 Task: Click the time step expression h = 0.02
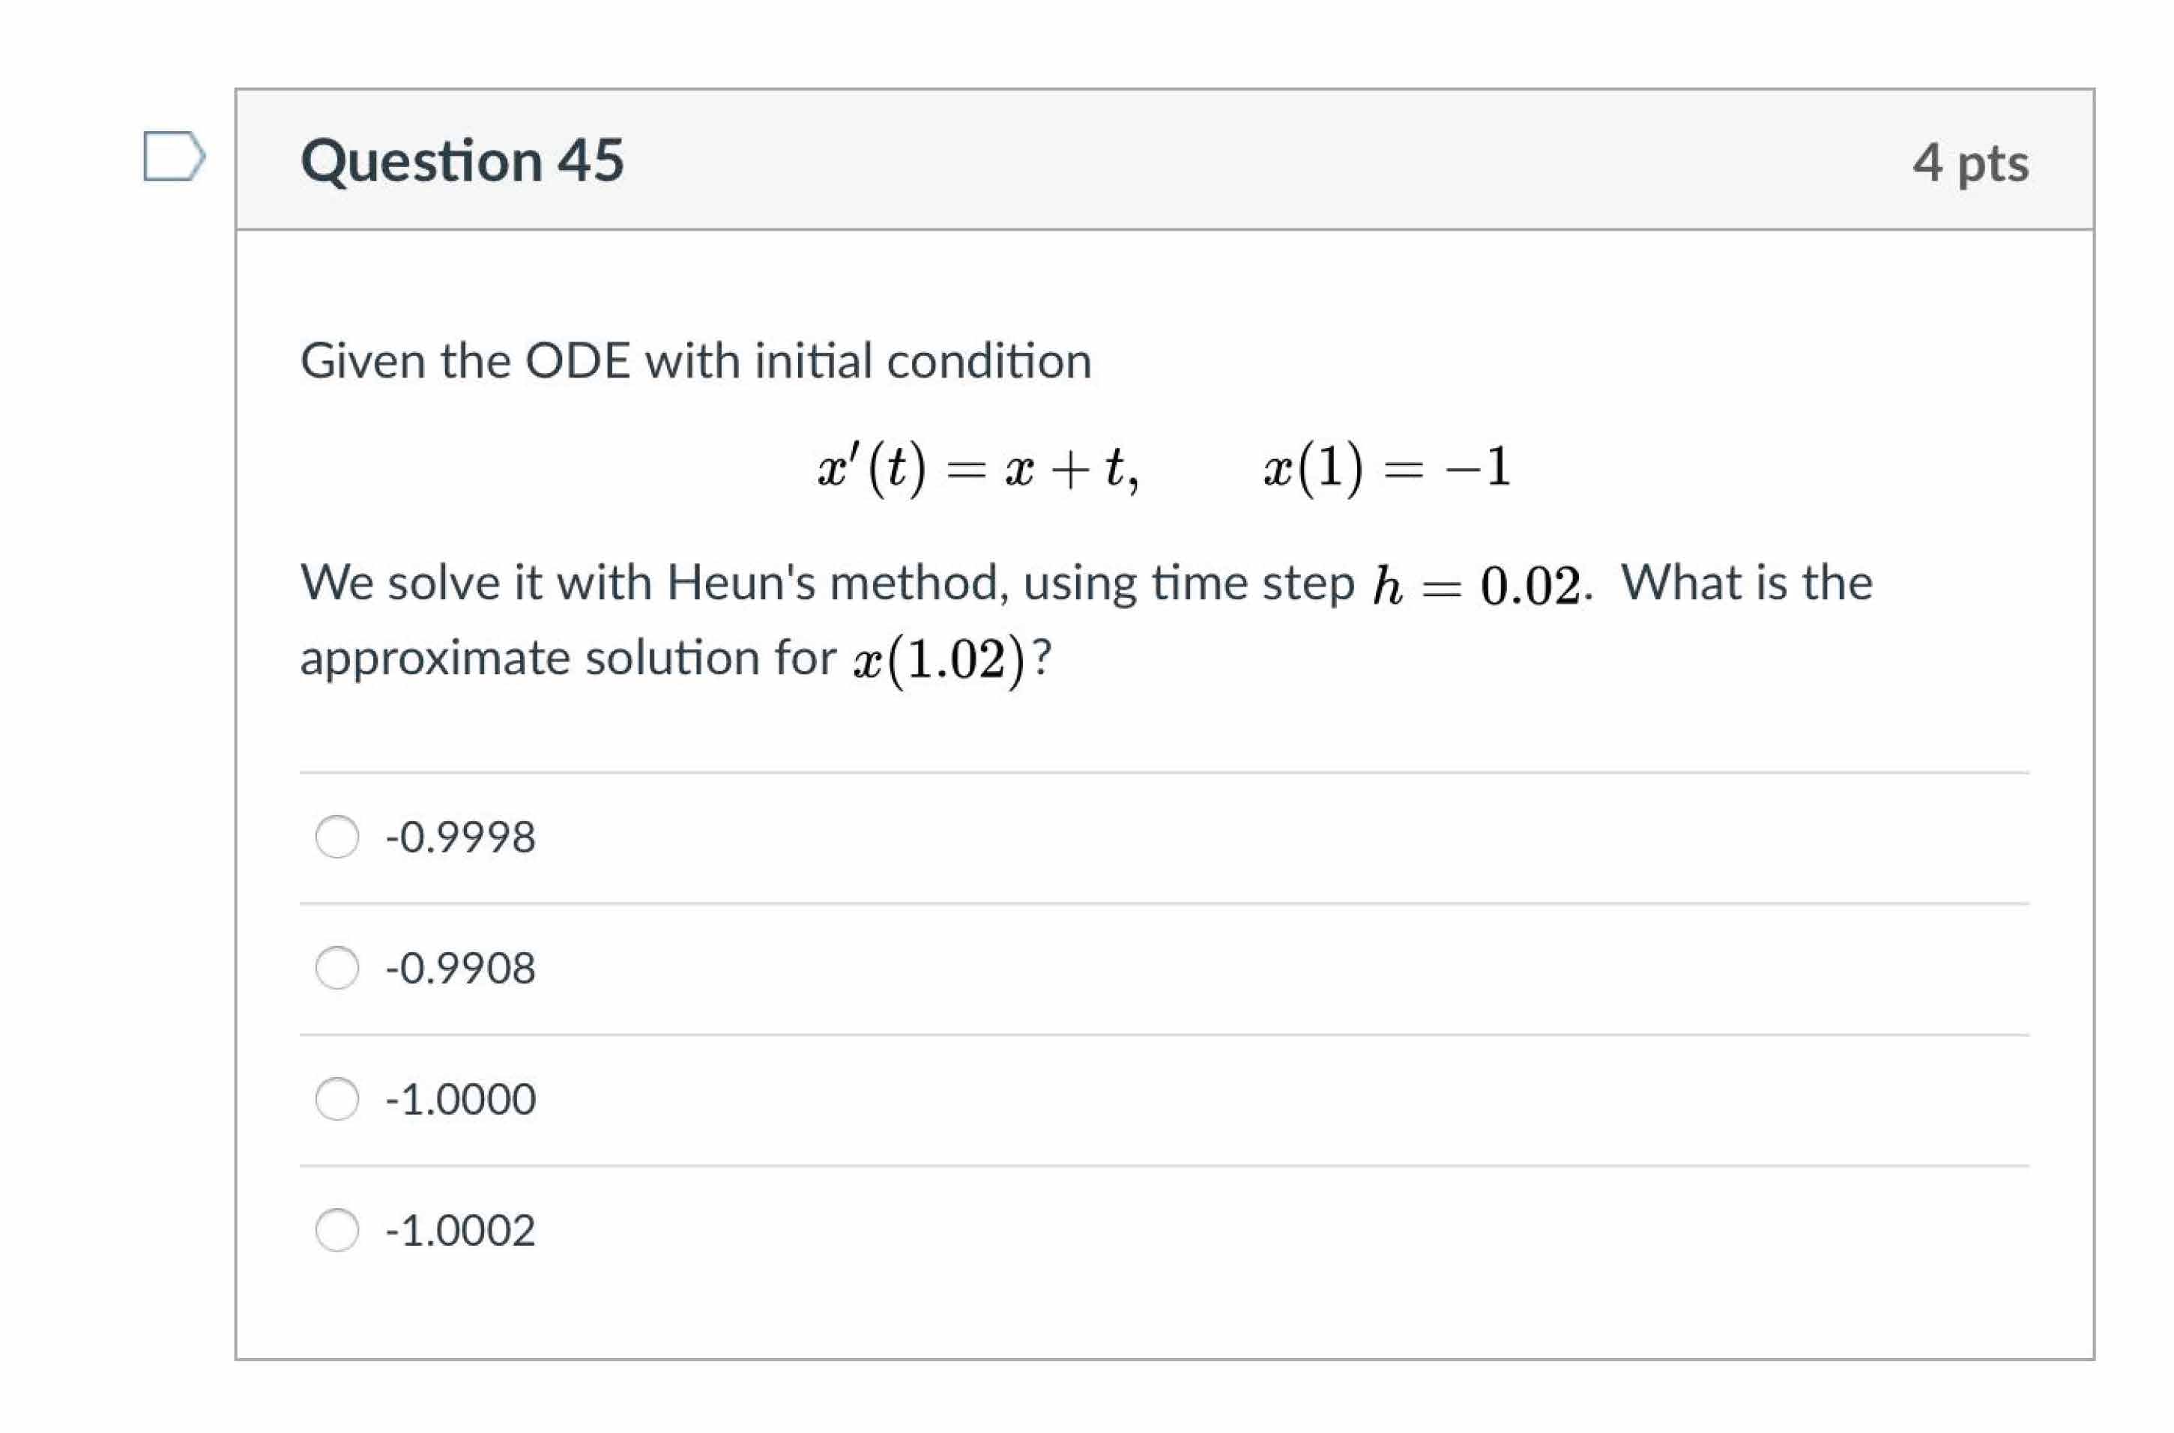[1476, 585]
